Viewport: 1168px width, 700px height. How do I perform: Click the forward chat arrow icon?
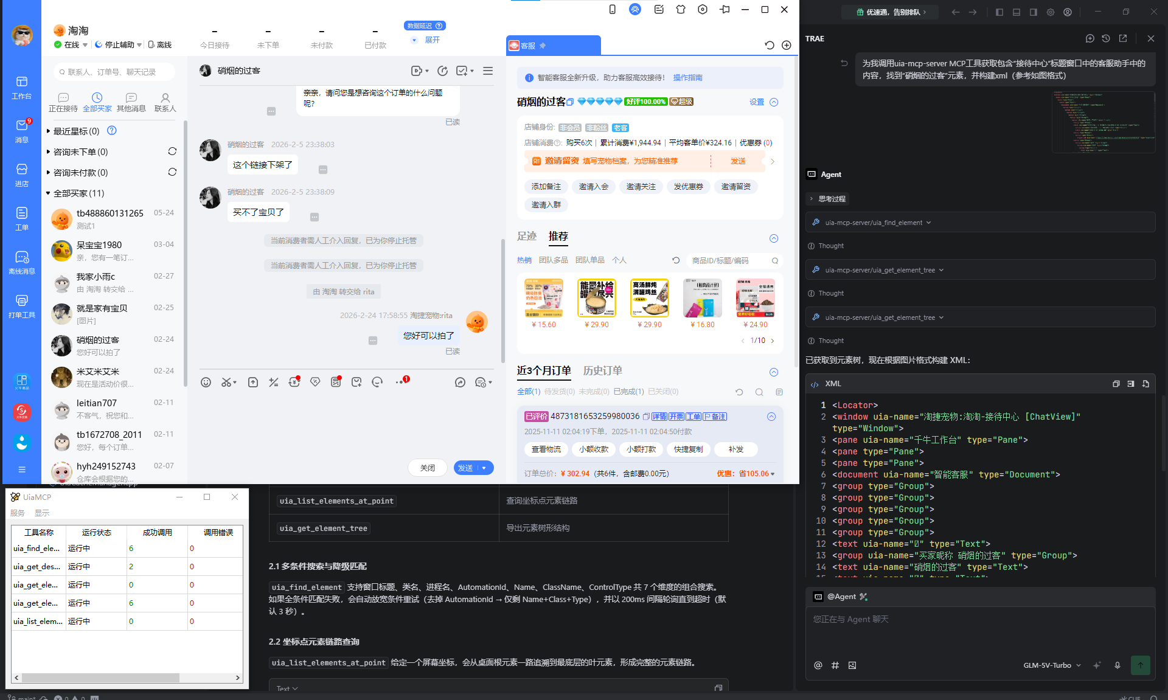pyautogui.click(x=461, y=382)
